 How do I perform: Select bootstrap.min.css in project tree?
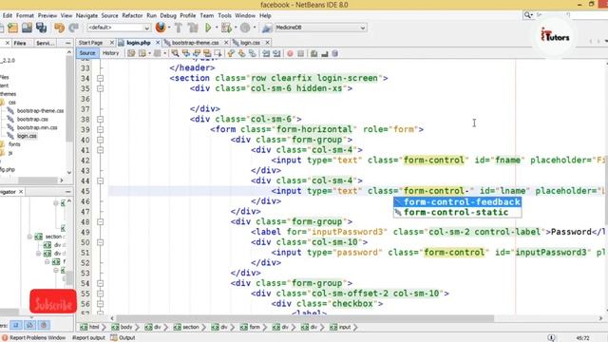coord(37,127)
